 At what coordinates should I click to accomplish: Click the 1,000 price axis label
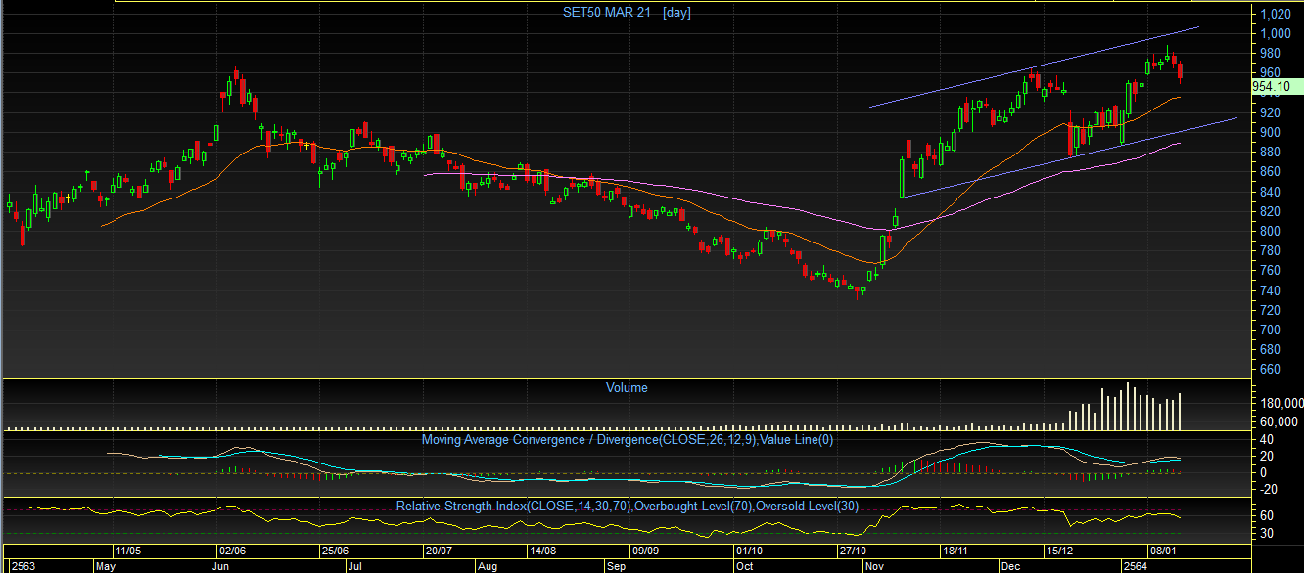pyautogui.click(x=1276, y=34)
